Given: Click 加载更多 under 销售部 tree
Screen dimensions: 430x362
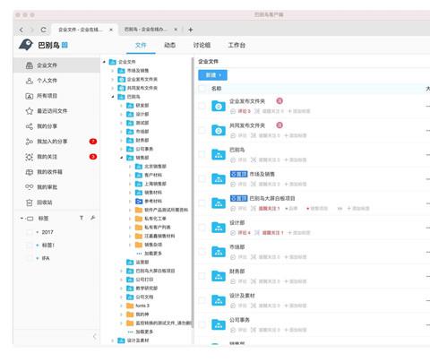Looking at the screenshot, I should [x=153, y=254].
